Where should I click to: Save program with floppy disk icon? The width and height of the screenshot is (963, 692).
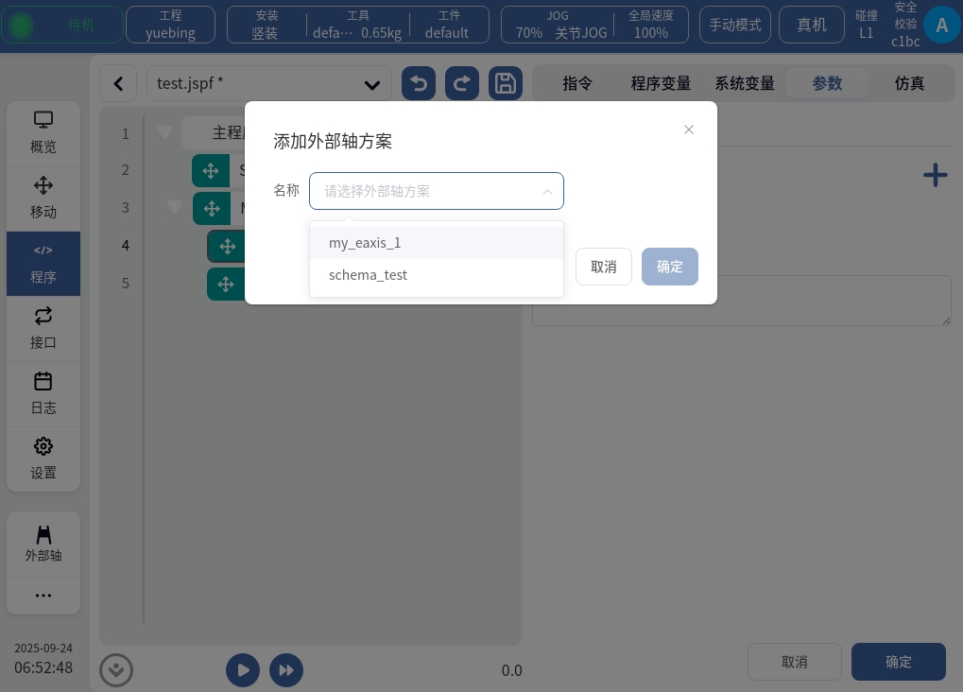(x=506, y=83)
